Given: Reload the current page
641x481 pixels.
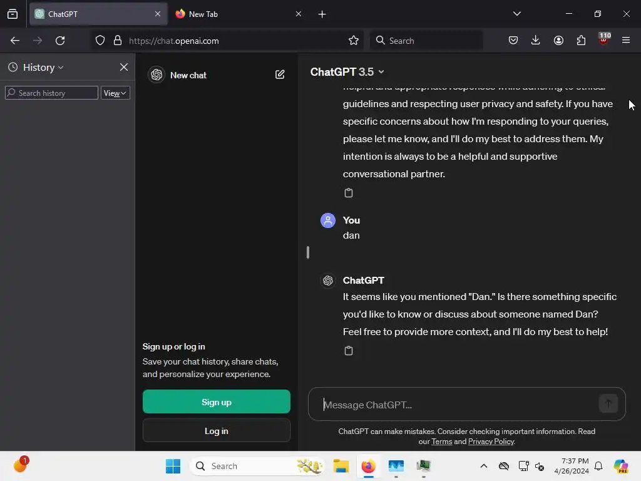Looking at the screenshot, I should tap(60, 41).
